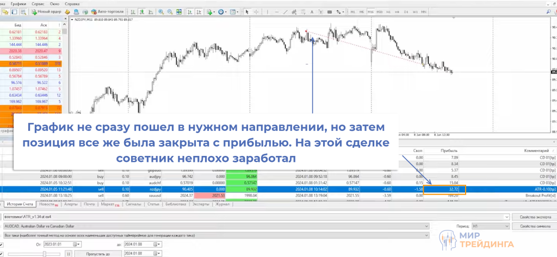Open the Период H1 dropdown

[507, 226]
